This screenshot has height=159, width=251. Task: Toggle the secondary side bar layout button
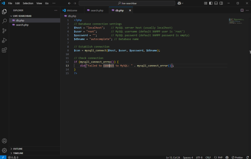pos(221,3)
